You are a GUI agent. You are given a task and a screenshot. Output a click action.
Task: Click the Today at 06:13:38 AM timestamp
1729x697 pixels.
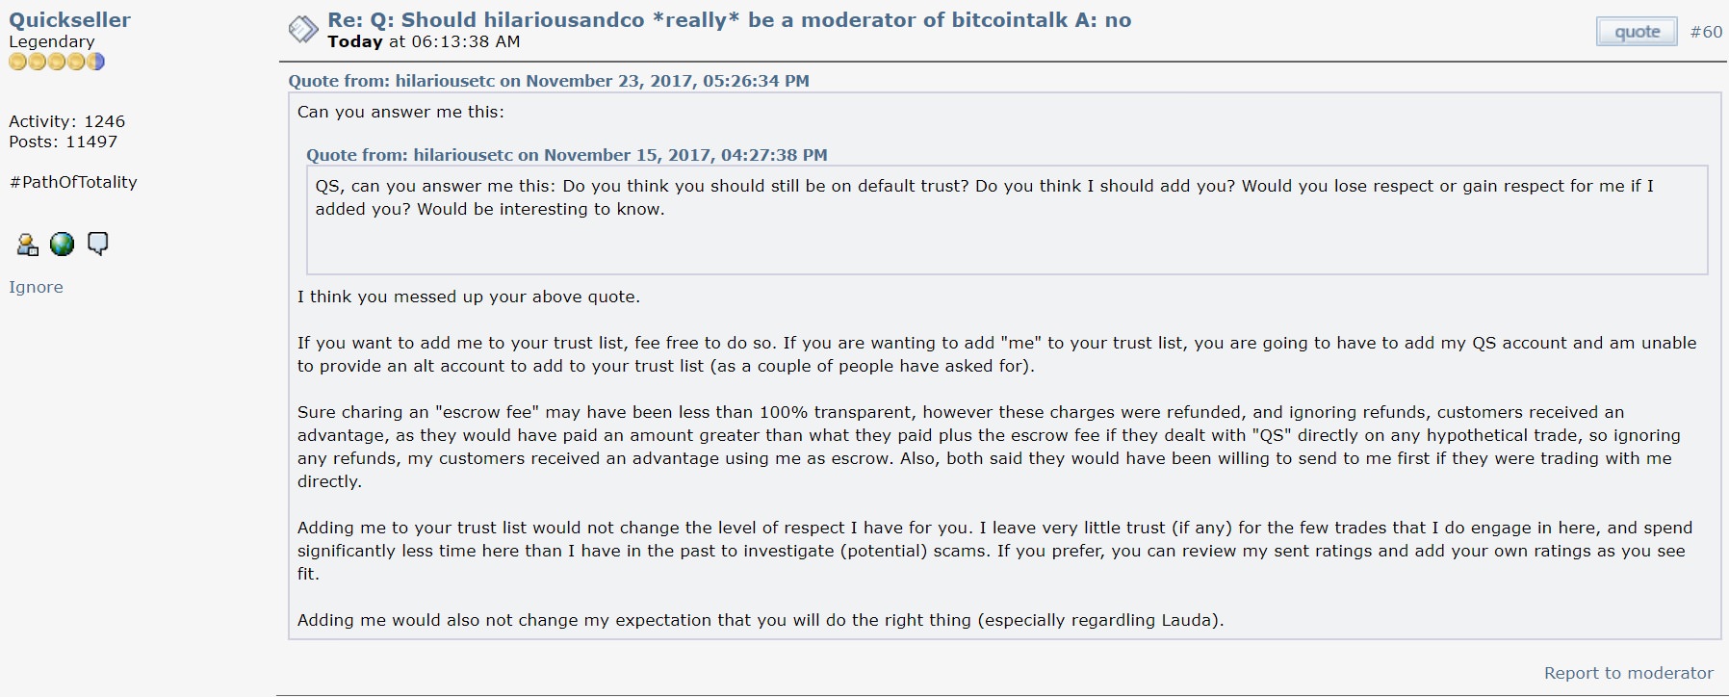[424, 41]
